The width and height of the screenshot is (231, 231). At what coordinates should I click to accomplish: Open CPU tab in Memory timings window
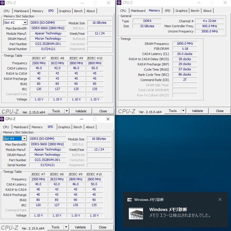pos(123,11)
